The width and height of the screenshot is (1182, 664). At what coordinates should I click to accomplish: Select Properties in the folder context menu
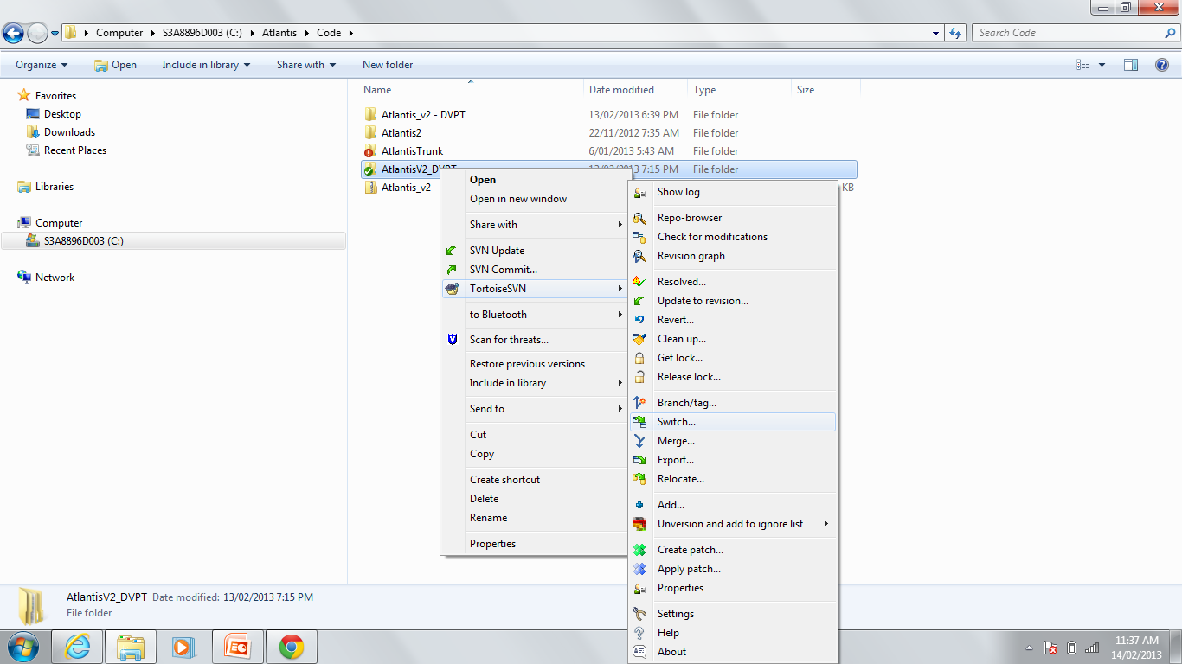(492, 544)
